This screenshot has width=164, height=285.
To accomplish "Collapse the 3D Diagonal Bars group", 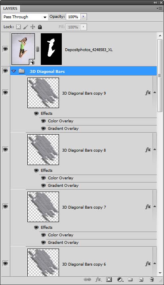I will click(x=13, y=71).
